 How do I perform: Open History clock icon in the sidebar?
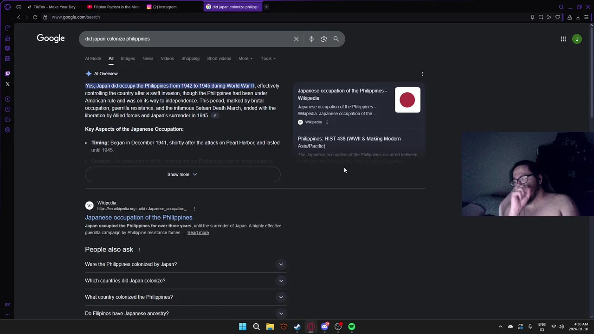(7, 109)
